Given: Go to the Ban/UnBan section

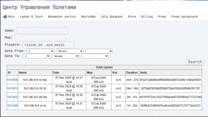Looking at the screenshot, I should click(x=89, y=17).
